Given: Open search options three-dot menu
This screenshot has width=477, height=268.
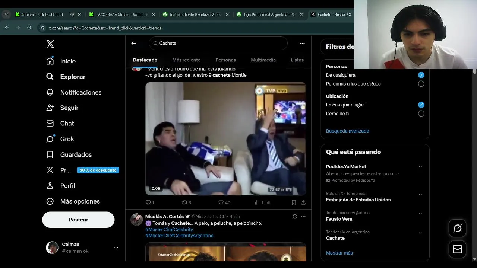Looking at the screenshot, I should click(x=302, y=43).
